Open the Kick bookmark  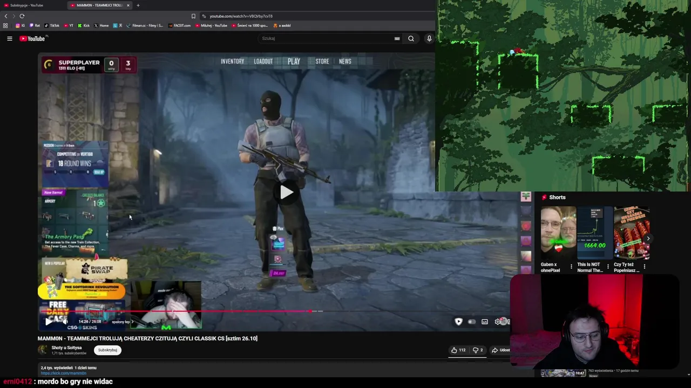coord(84,25)
